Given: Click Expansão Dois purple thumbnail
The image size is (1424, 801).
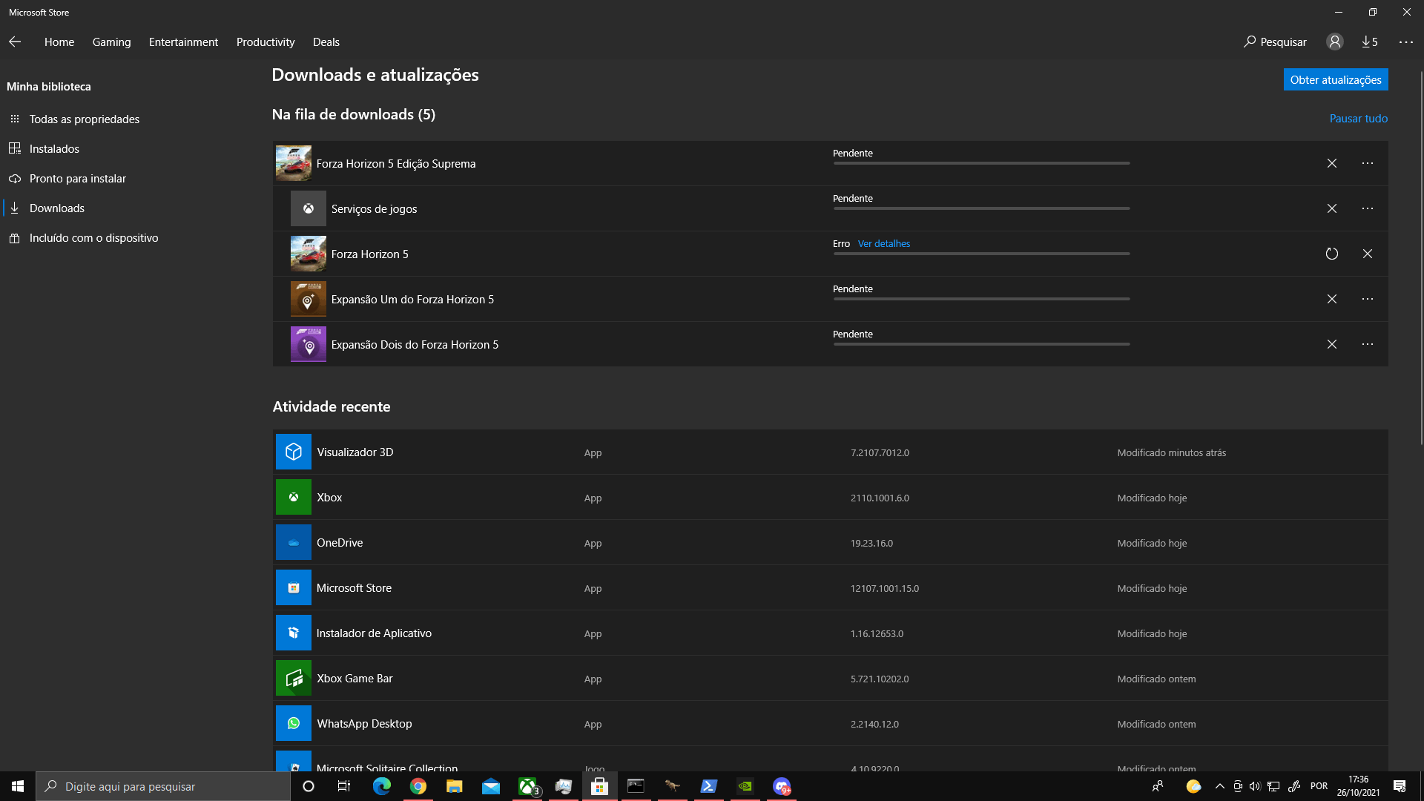Looking at the screenshot, I should tap(309, 344).
